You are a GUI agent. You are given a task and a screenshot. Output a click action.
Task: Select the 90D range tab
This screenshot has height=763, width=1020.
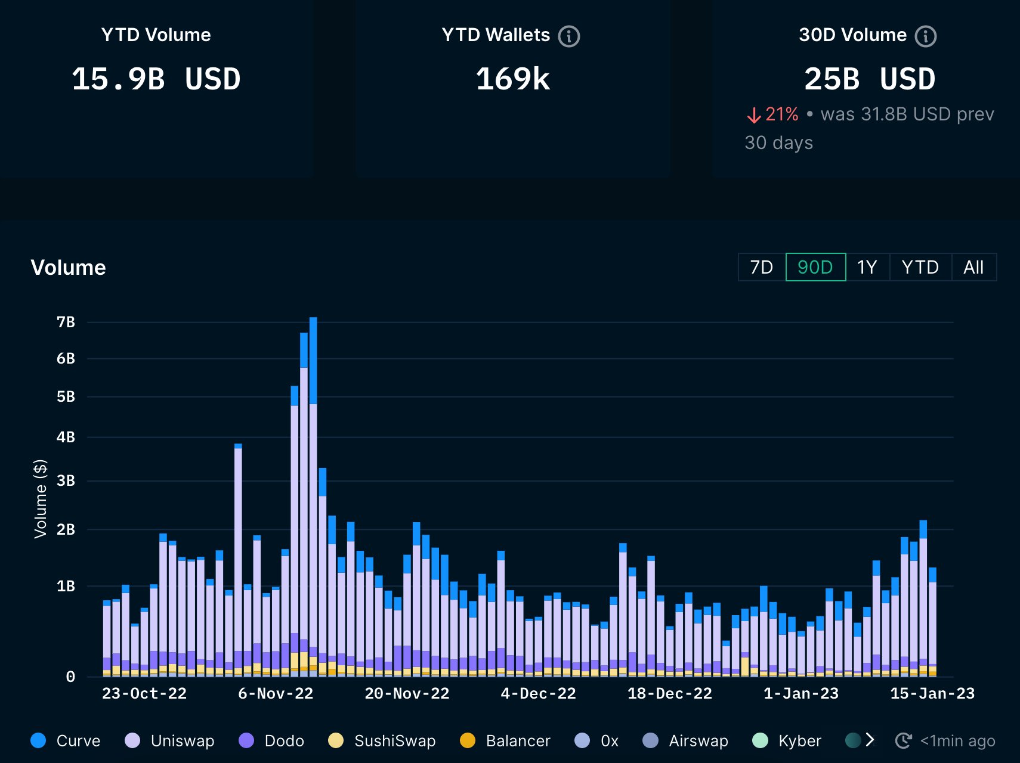[815, 267]
